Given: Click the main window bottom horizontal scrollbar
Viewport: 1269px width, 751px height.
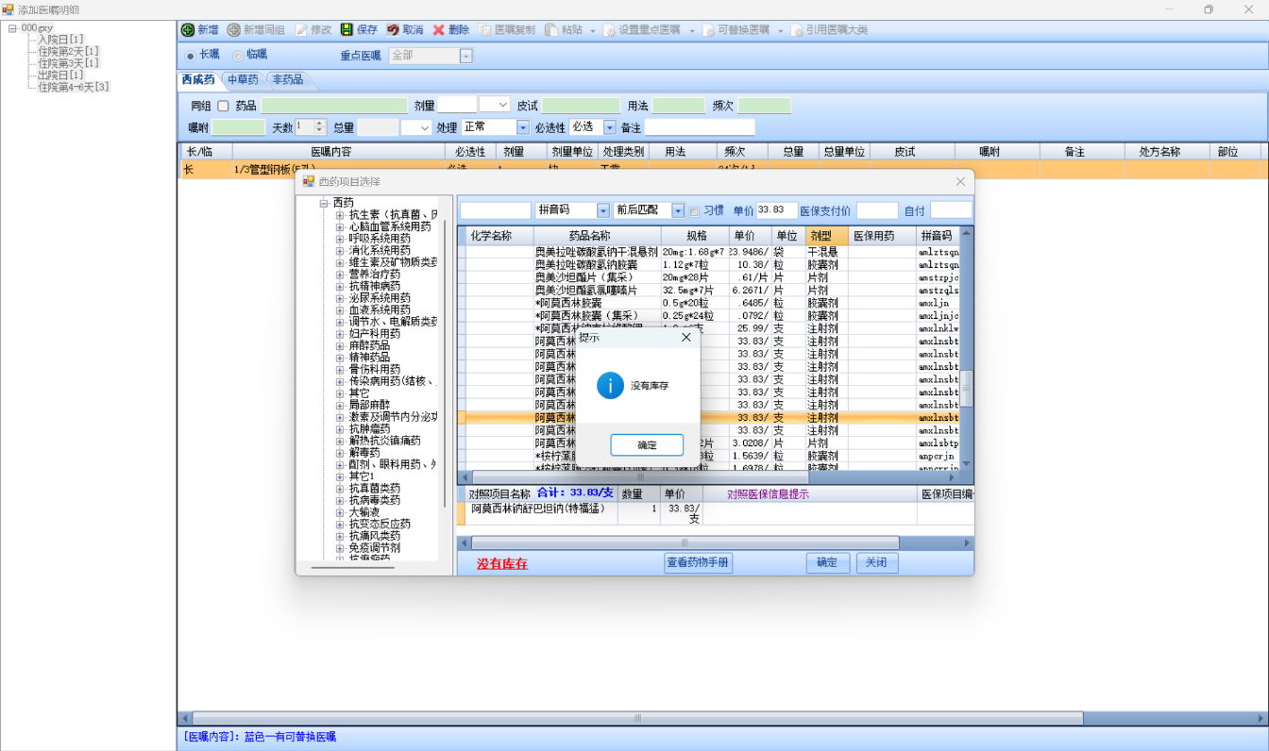Looking at the screenshot, I should coord(721,718).
